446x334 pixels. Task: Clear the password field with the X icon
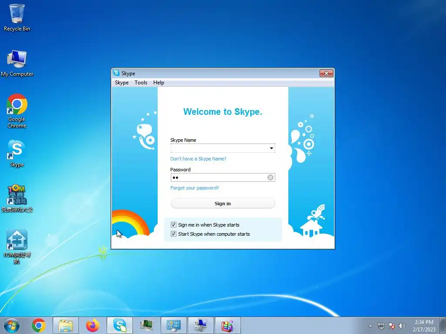tap(270, 177)
